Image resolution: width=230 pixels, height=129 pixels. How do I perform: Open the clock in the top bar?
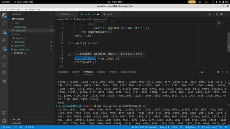point(115,2)
